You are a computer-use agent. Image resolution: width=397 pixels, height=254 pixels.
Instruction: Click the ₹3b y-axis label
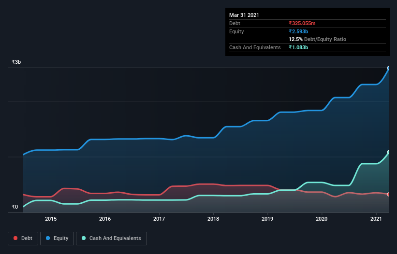coord(16,62)
